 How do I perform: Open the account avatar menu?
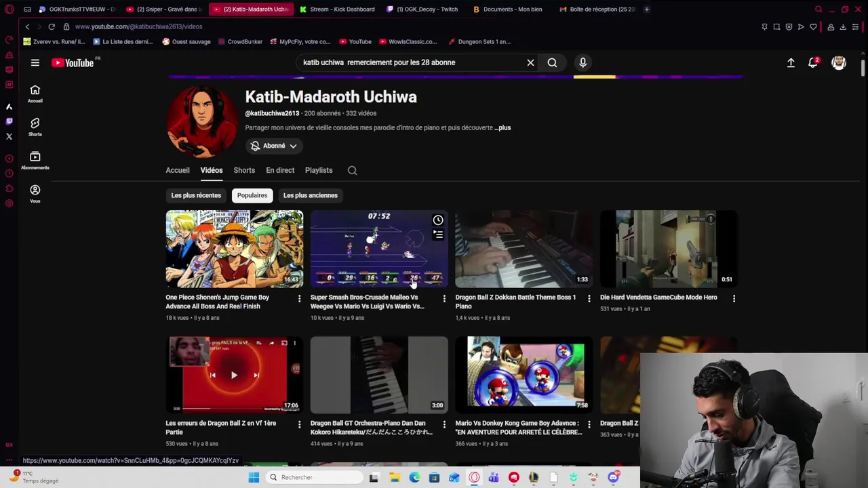[839, 62]
